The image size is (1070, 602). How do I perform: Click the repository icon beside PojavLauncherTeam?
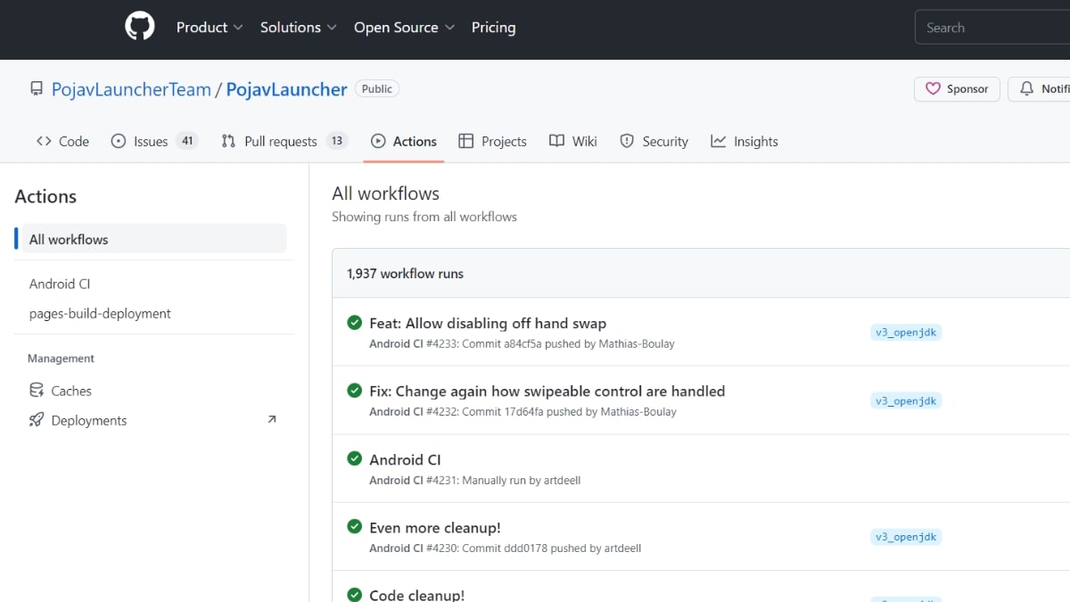click(x=37, y=89)
